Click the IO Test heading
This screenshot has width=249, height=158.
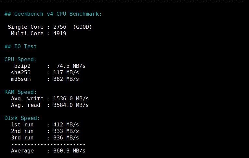20,47
